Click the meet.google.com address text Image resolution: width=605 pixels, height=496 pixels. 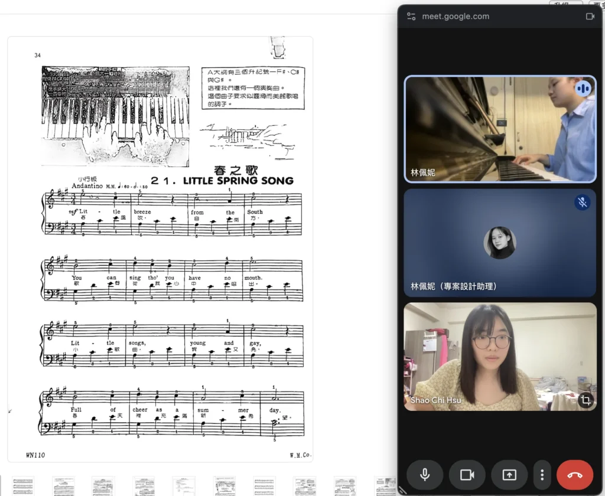[456, 16]
